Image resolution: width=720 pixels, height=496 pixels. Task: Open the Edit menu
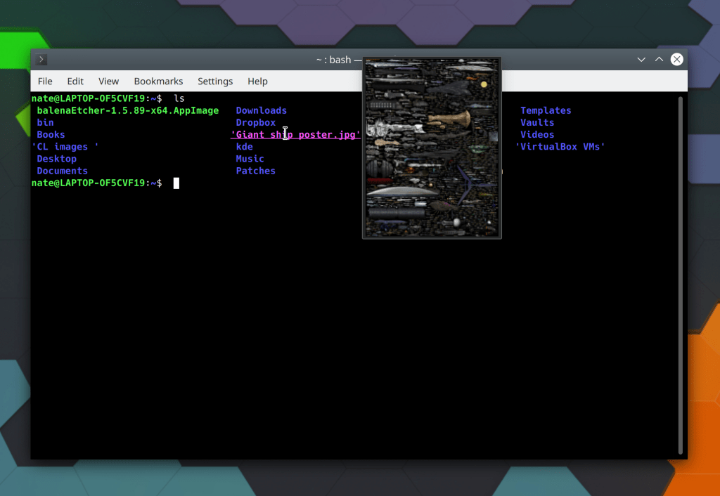pyautogui.click(x=75, y=81)
